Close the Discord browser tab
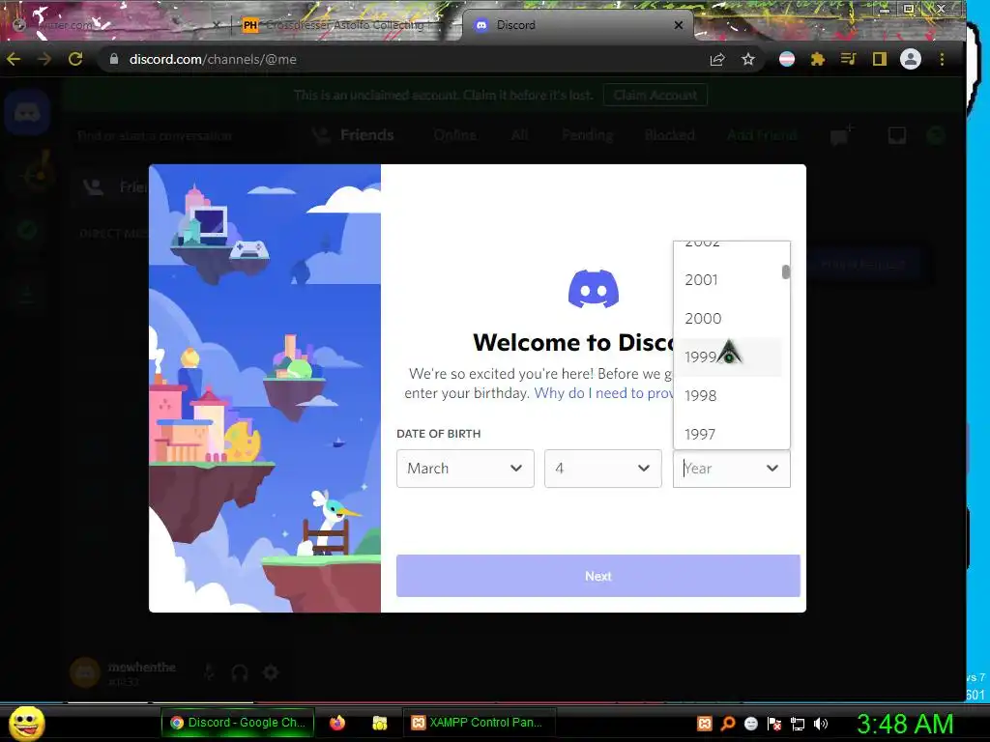The image size is (990, 742). click(x=679, y=25)
